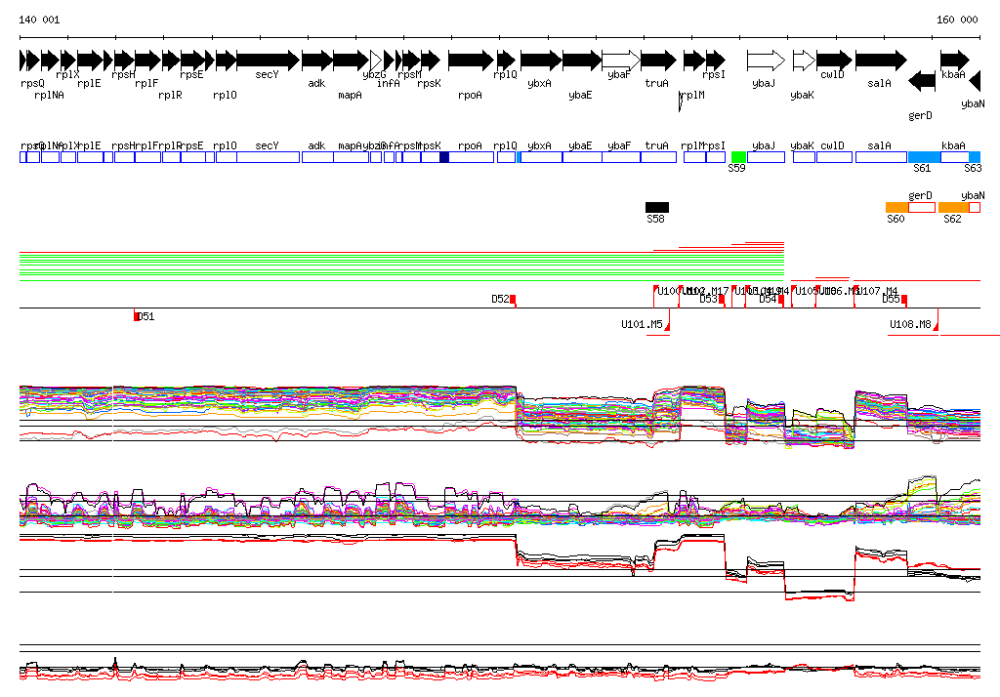1000x697 pixels.
Task: Select the black S58 segment
Action: 657,207
